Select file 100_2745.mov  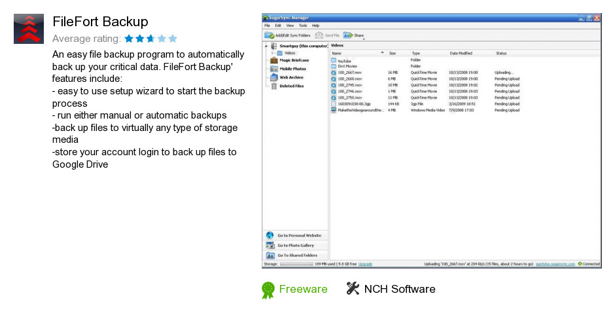click(350, 85)
